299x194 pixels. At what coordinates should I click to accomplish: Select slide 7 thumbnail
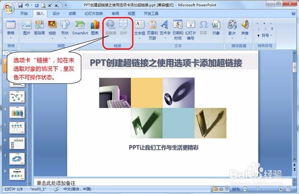coord(17,159)
